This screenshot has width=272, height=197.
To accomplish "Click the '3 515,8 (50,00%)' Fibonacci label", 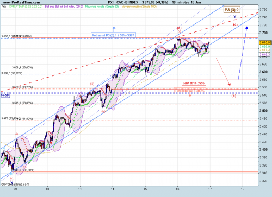I will click(x=22, y=103).
